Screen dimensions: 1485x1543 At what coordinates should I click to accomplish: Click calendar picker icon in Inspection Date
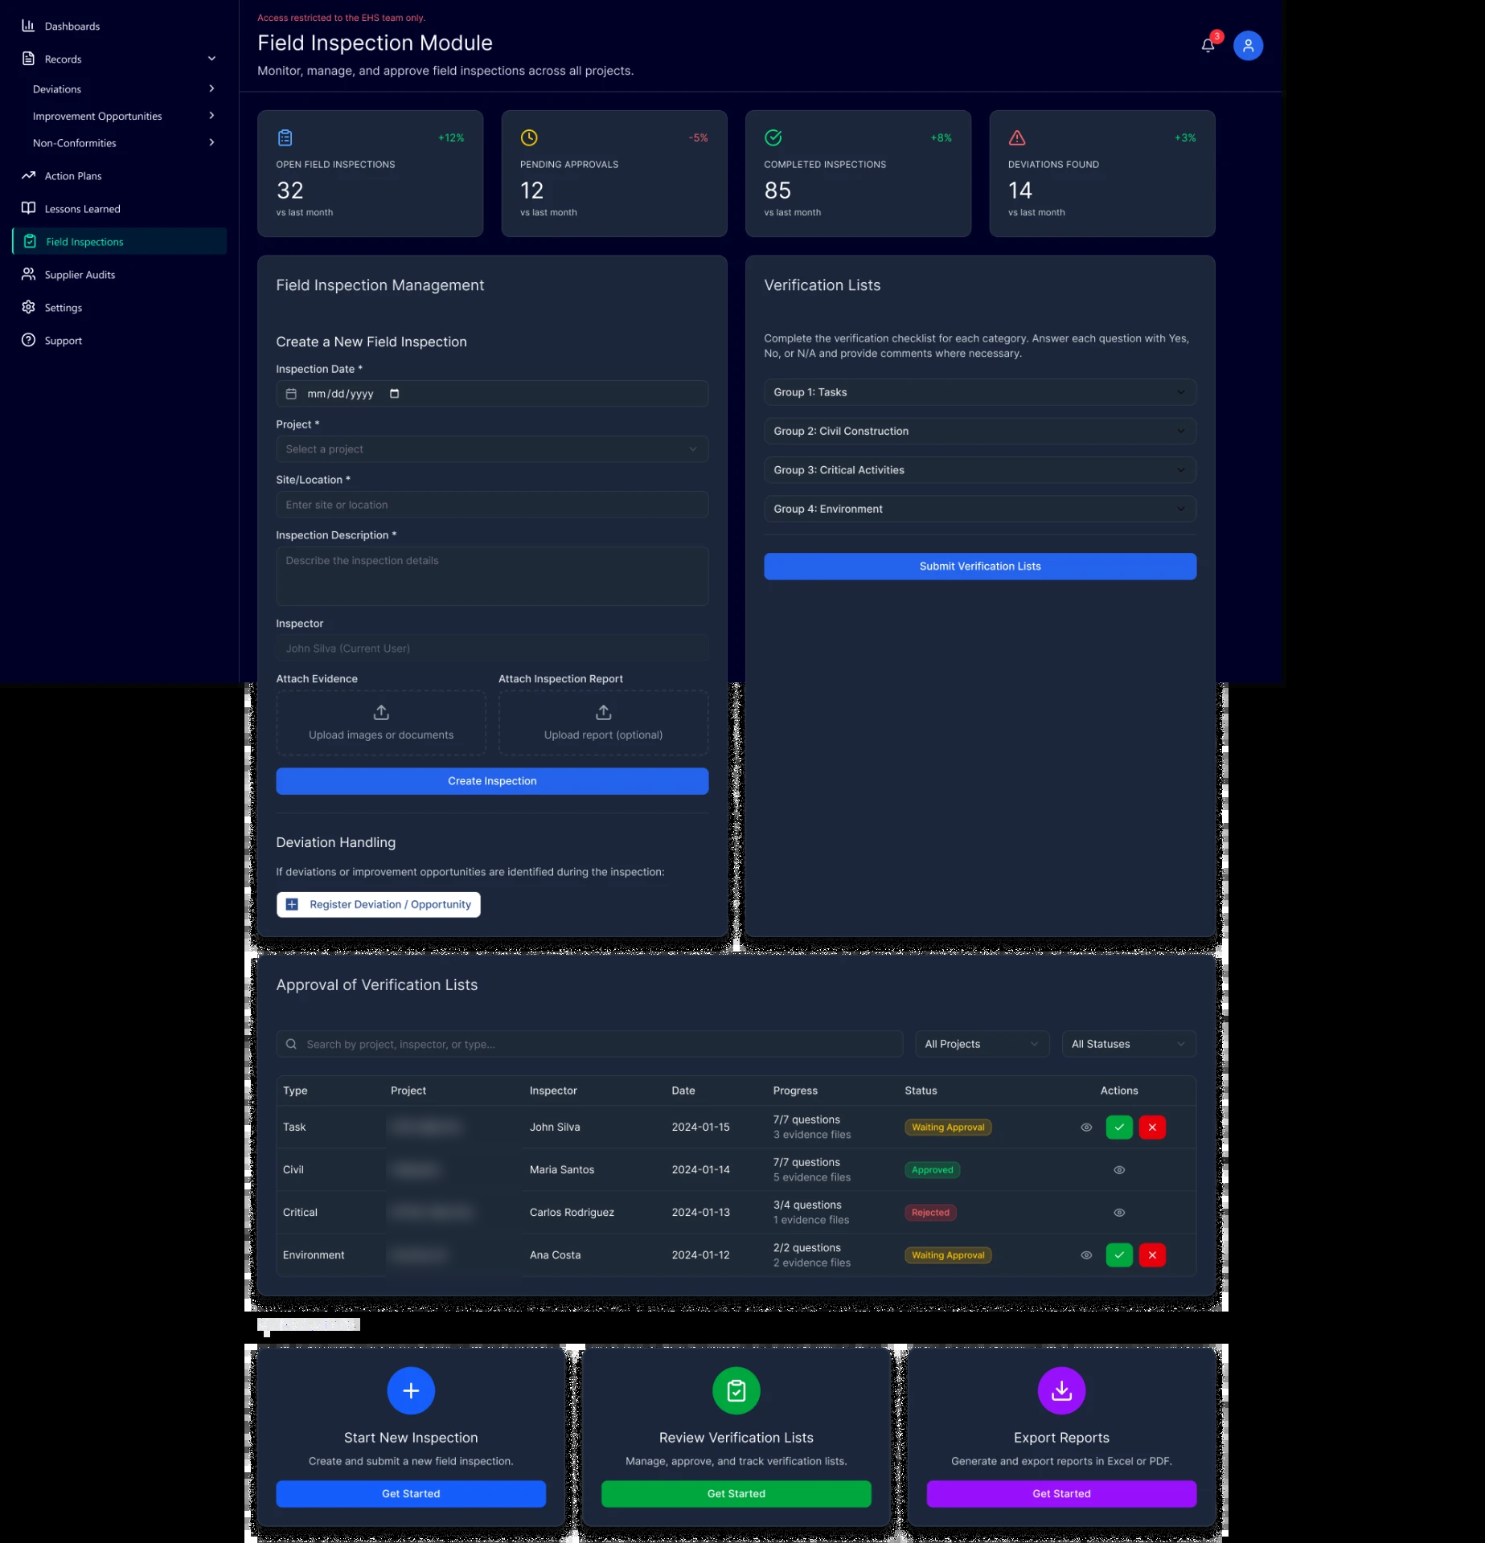click(394, 394)
